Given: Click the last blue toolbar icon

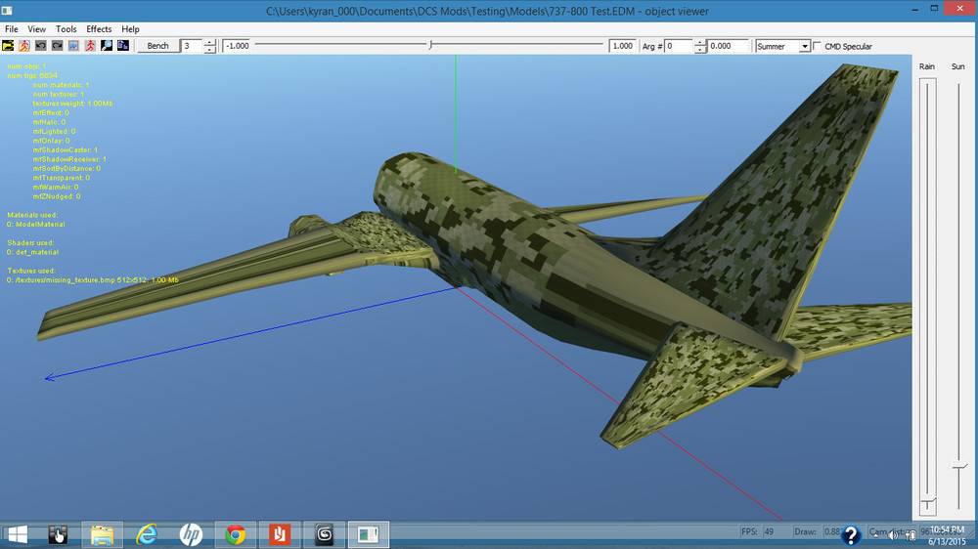Looking at the screenshot, I should coord(123,46).
